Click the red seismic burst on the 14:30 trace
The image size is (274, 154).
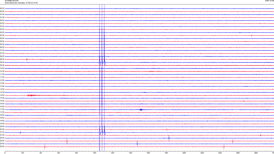(32, 95)
